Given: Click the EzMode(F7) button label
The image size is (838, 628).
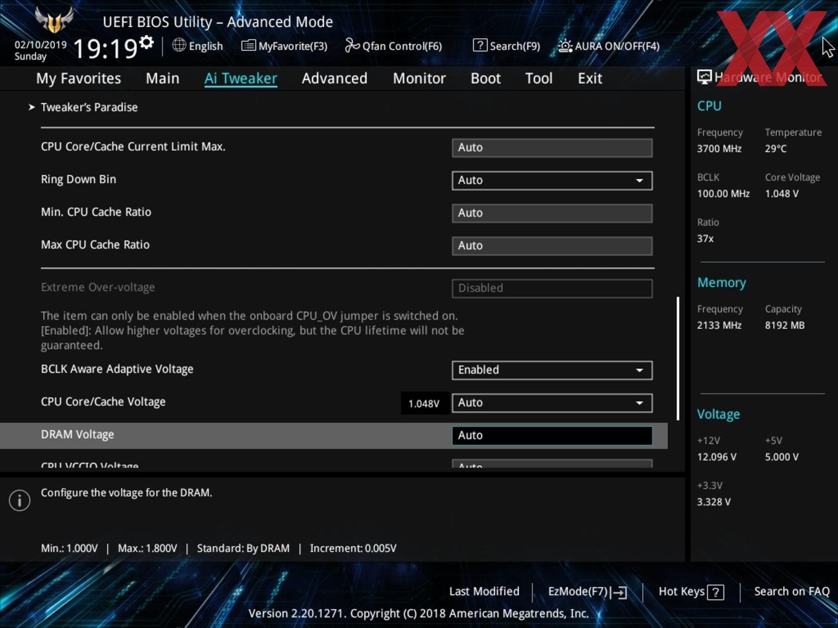Looking at the screenshot, I should point(578,591).
